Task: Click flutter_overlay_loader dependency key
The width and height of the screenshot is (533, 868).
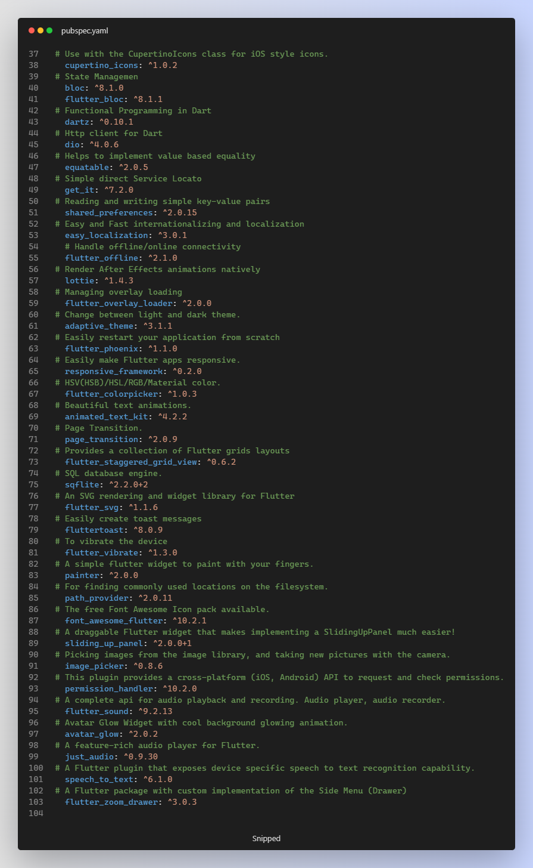Action: 119,303
